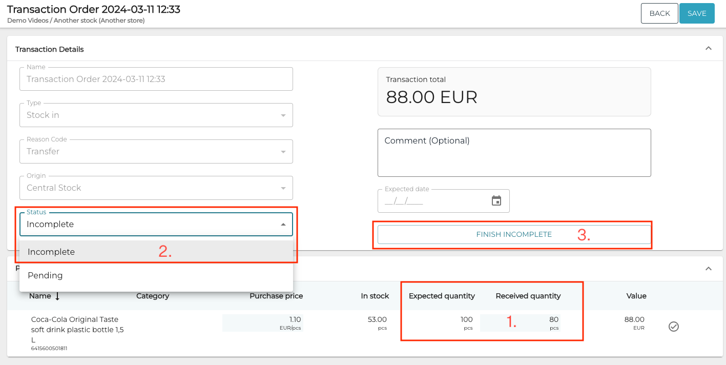
Task: Click the BACK button
Action: coord(659,13)
